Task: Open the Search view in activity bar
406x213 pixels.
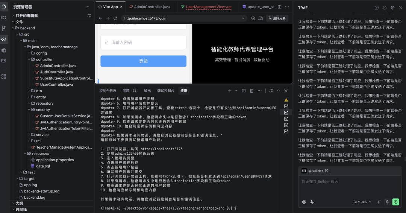Action: coord(4,18)
